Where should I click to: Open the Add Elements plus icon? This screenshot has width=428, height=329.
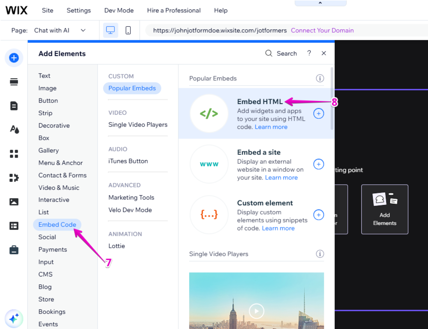pos(14,58)
